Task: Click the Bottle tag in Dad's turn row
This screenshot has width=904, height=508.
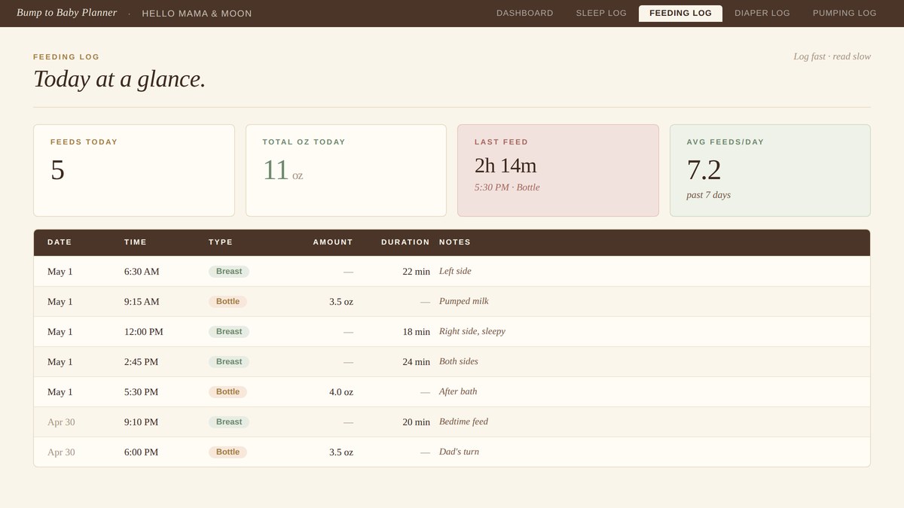Action: pos(228,452)
